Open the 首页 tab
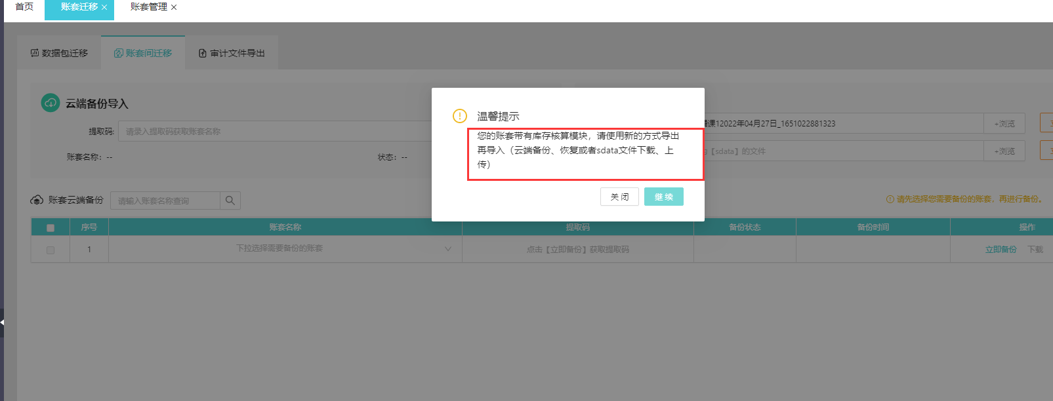This screenshot has height=401, width=1053. click(24, 7)
